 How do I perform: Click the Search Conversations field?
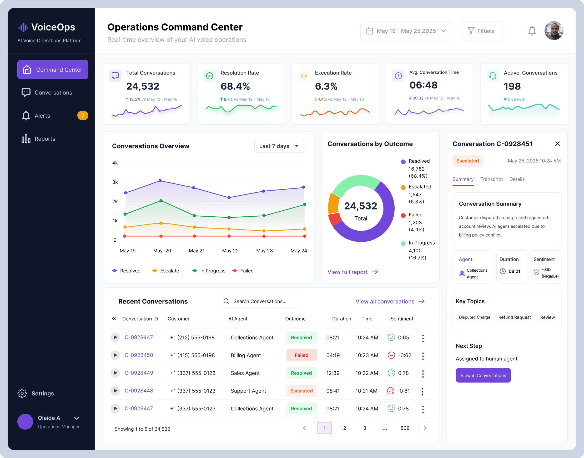tap(258, 301)
